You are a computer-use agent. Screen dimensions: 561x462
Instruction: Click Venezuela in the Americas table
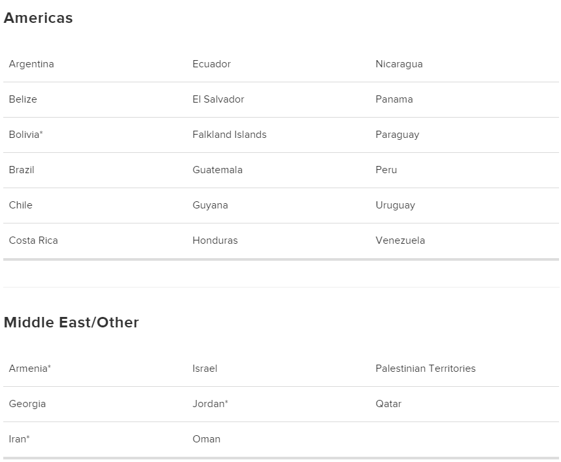[x=400, y=240]
